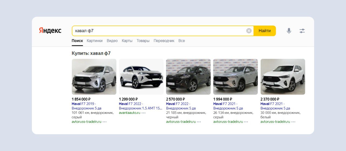Open three-dots menu of the 1 994 000 ₽ listing

(246, 122)
